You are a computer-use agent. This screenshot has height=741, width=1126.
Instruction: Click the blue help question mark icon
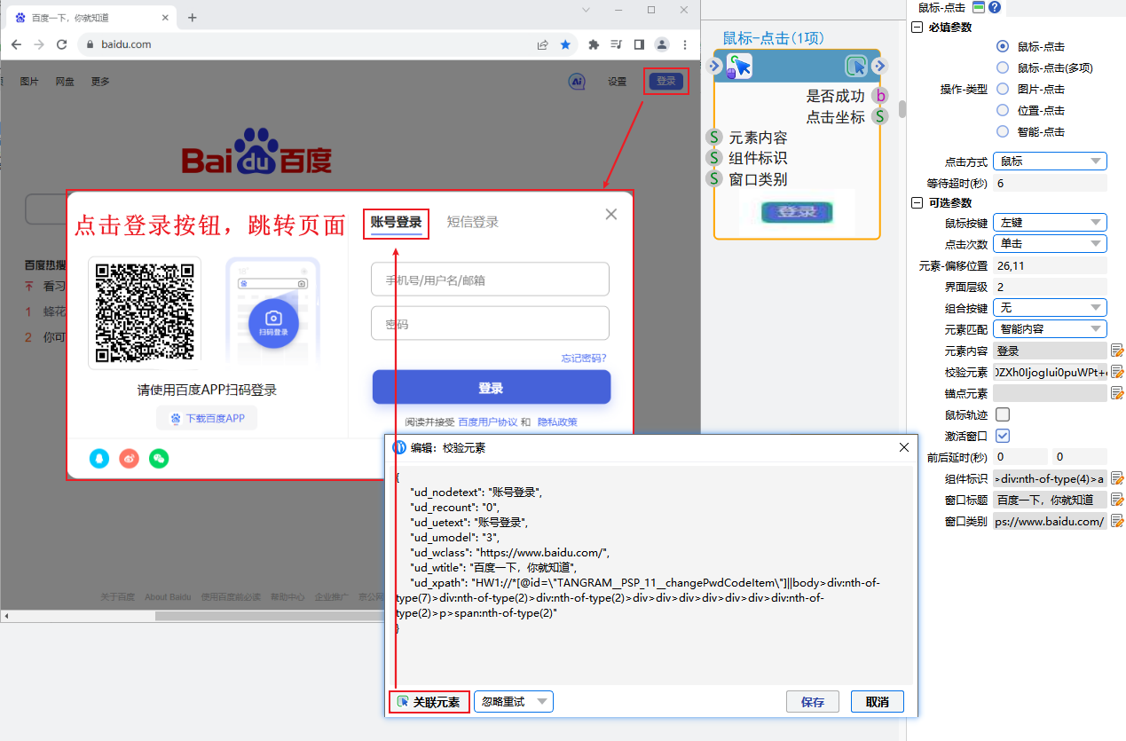[995, 7]
